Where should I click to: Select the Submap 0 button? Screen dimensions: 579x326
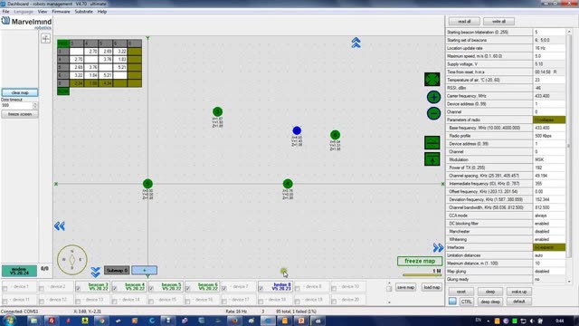[x=117, y=271]
